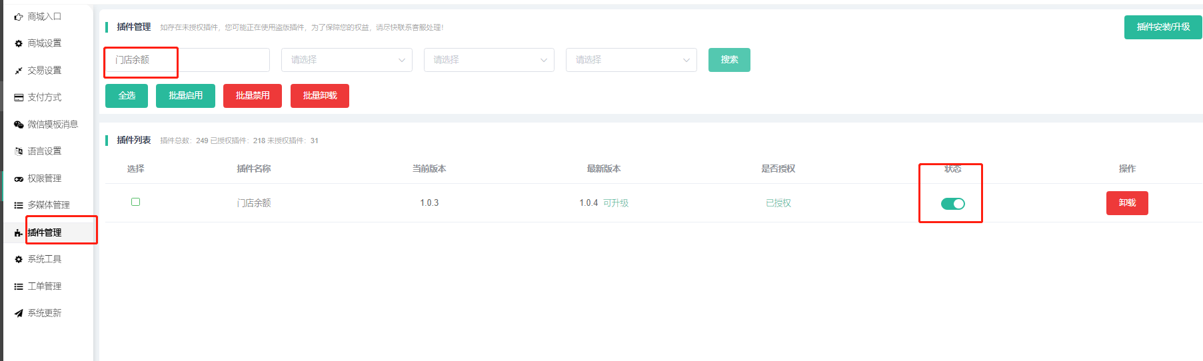Click the 搜索 search button
The height and width of the screenshot is (361, 1203).
[x=729, y=60]
